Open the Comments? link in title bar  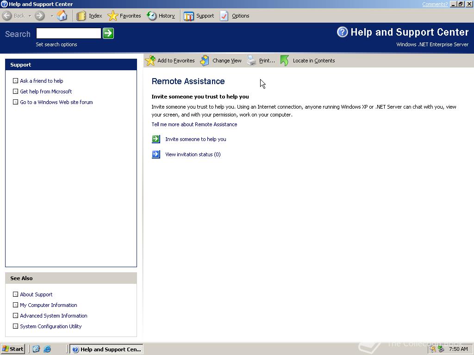click(x=435, y=4)
